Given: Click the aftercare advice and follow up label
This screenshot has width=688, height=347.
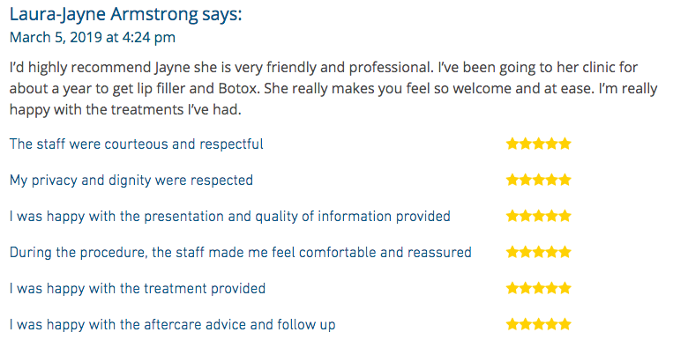Looking at the screenshot, I should pyautogui.click(x=172, y=325).
